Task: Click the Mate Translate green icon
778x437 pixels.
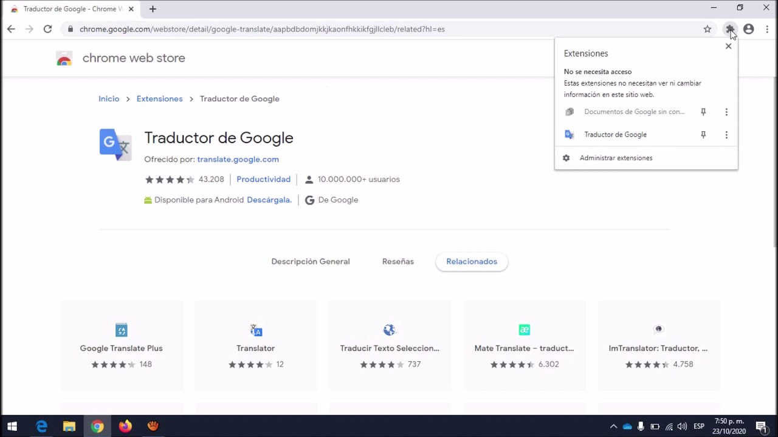Action: (x=524, y=330)
